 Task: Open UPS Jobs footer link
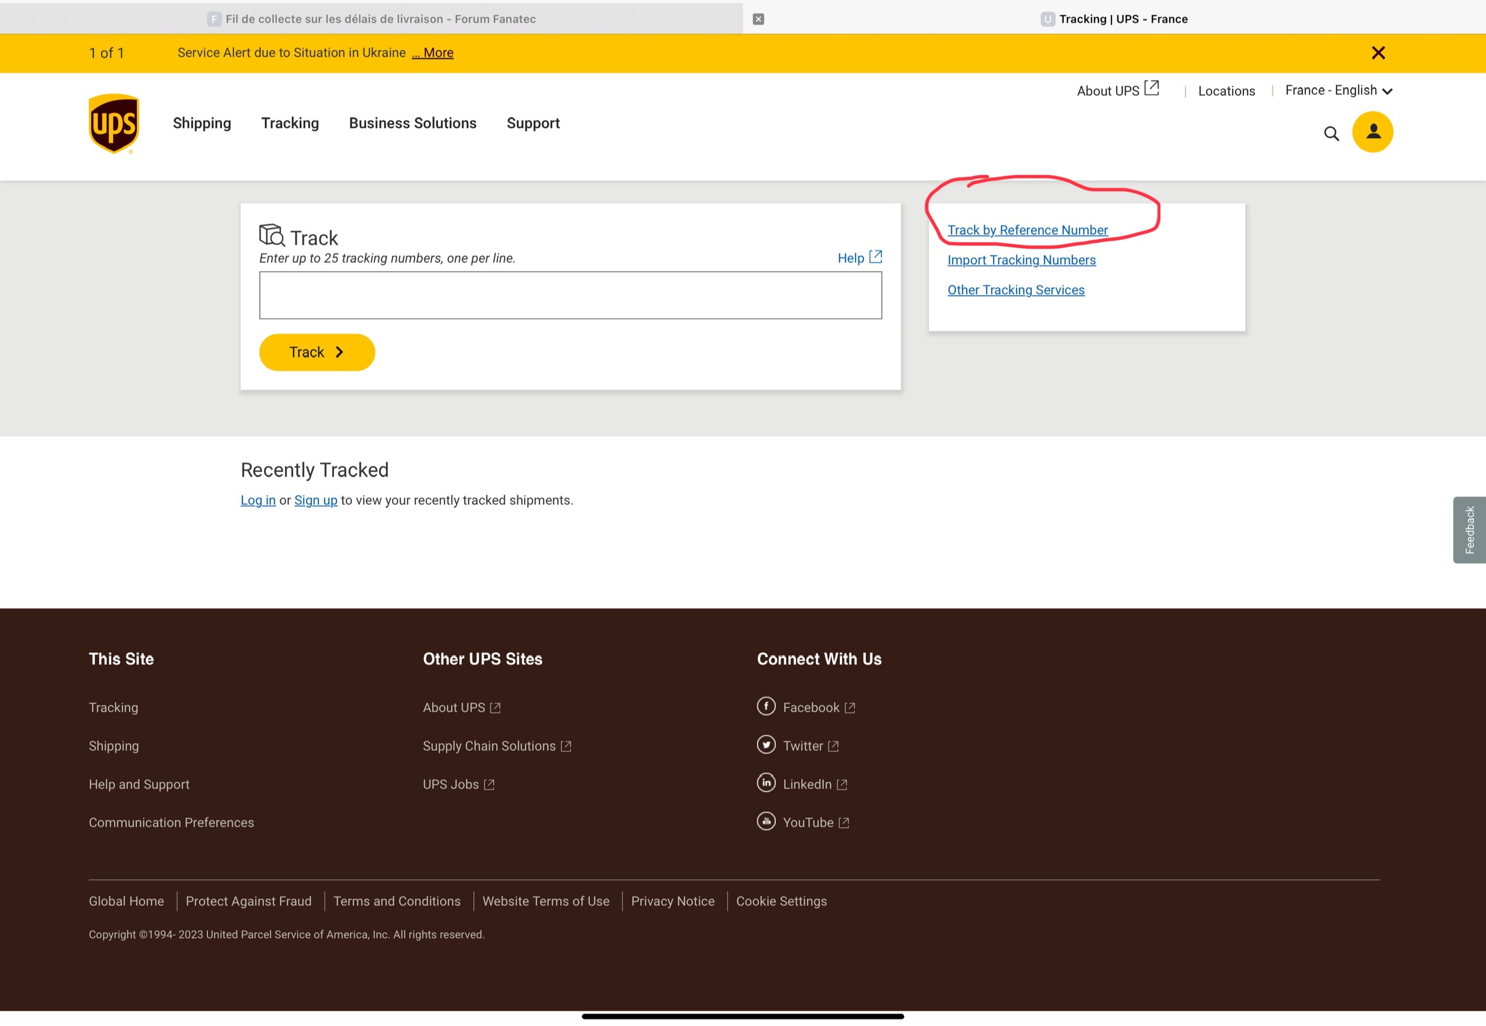pos(451,784)
